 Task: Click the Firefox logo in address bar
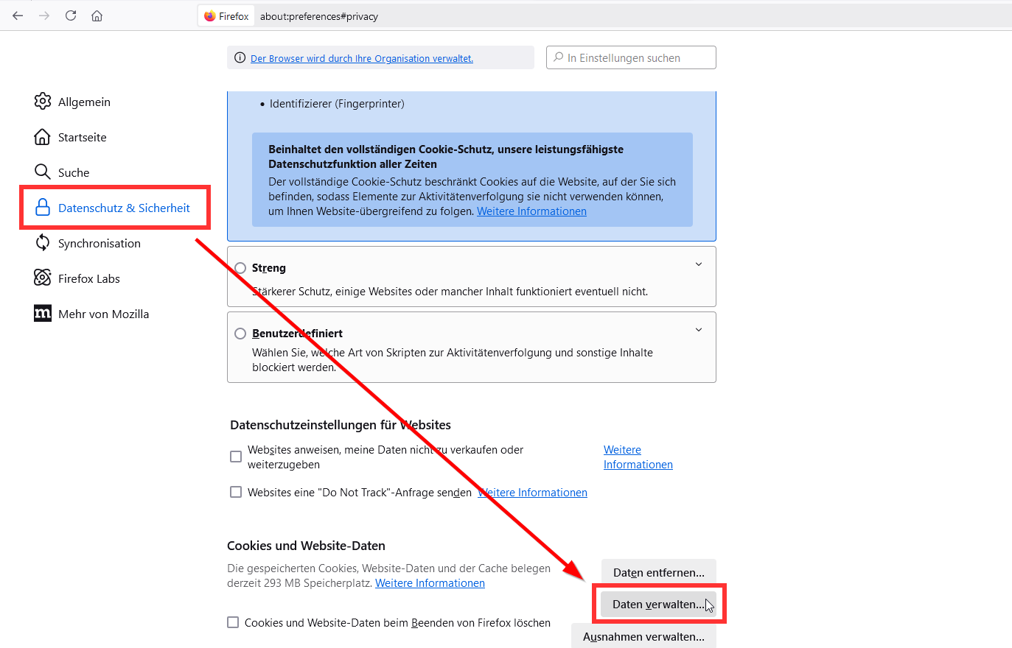point(210,16)
